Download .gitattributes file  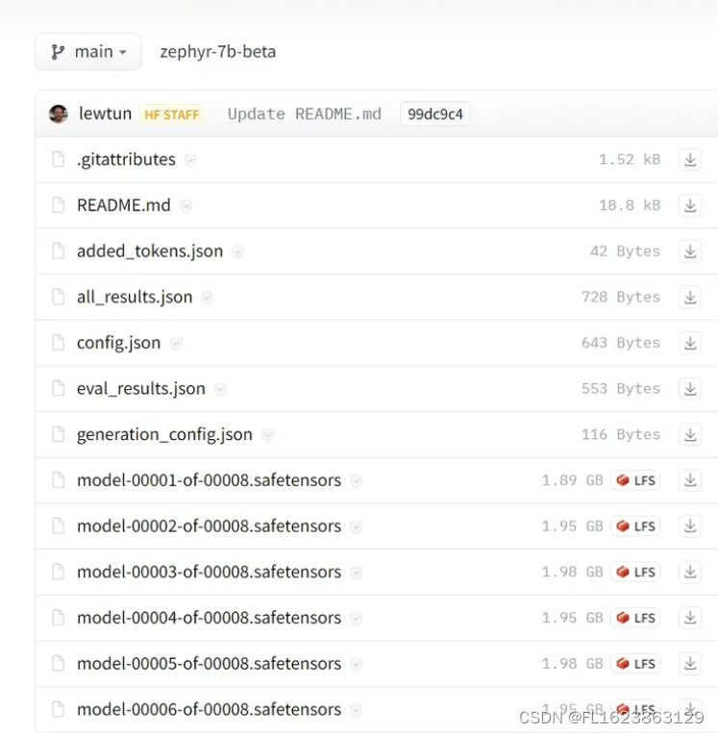[x=690, y=159]
